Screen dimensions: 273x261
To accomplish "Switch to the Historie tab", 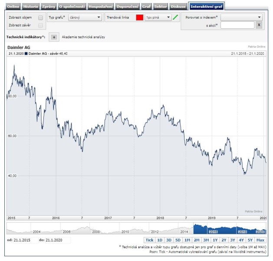I will (30, 7).
